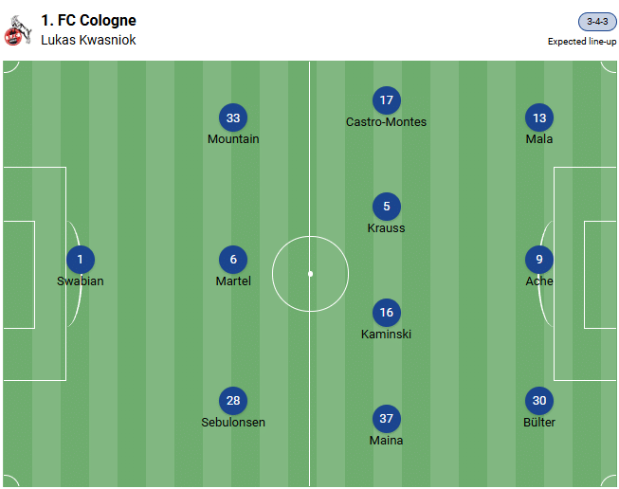Click the Kaminski name label

coord(386,335)
